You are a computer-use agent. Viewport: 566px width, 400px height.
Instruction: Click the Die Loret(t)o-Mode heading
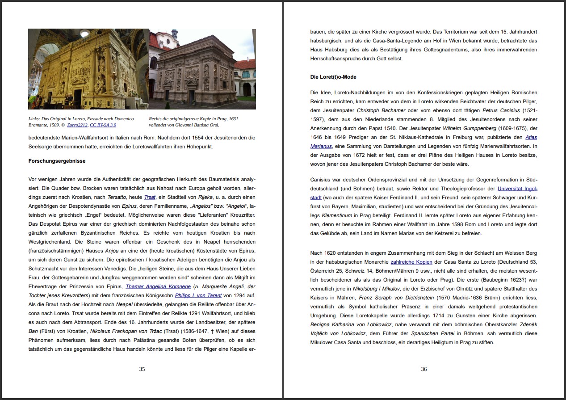333,77
